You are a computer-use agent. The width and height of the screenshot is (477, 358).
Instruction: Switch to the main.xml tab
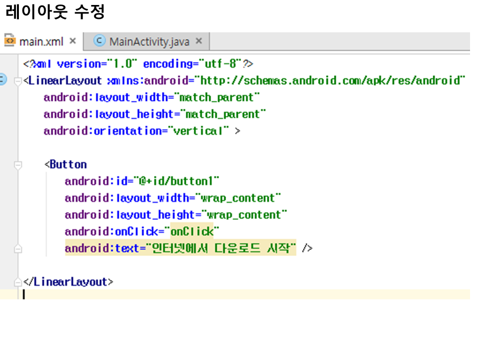(41, 41)
